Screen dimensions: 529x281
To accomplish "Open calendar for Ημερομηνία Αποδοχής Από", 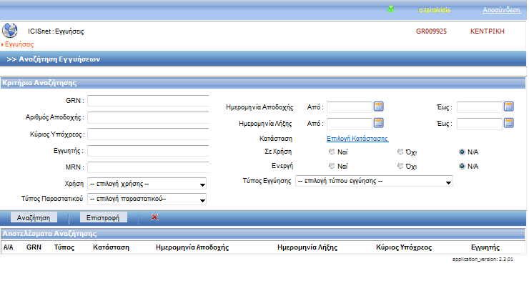I will click(379, 107).
